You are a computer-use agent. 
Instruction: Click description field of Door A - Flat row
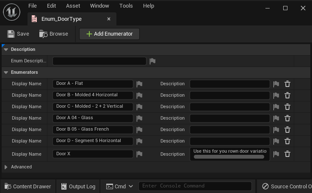point(230,84)
